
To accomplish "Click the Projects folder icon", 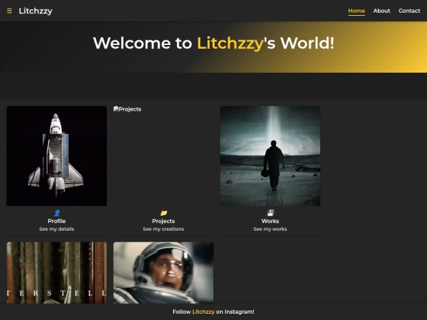I will pos(164,213).
